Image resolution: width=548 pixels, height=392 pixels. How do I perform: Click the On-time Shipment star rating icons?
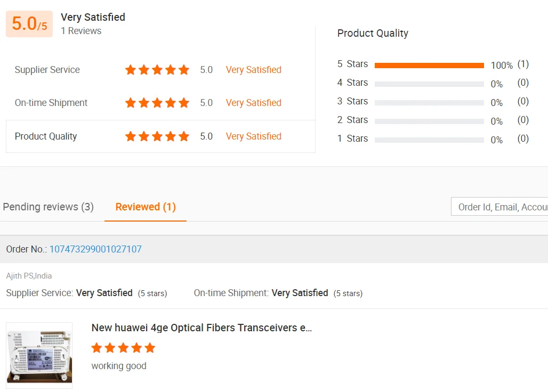click(x=157, y=103)
